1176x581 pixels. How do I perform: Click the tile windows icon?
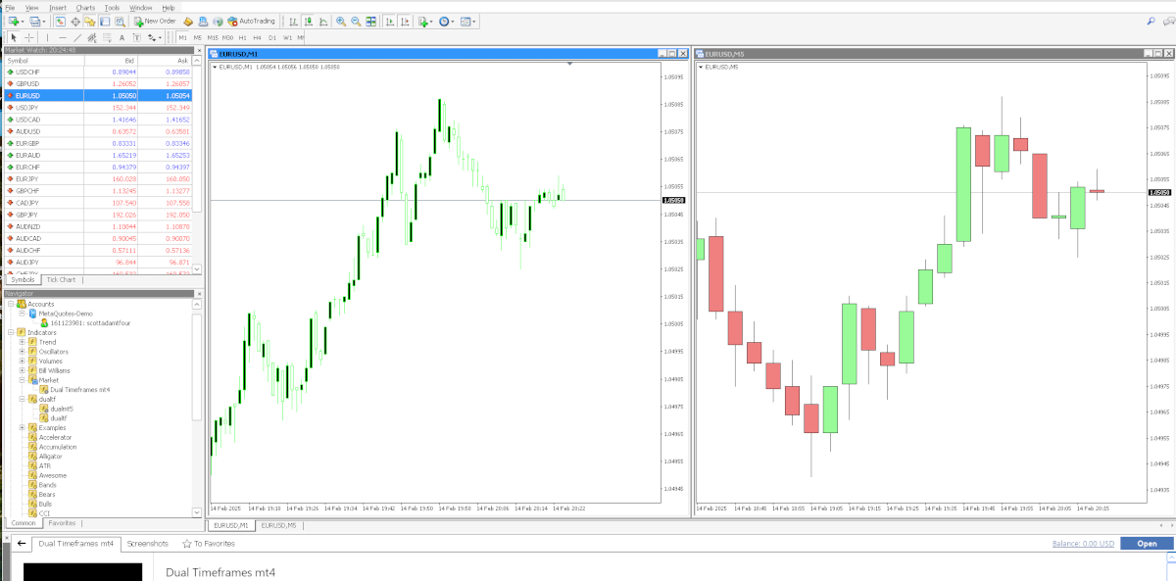click(370, 21)
